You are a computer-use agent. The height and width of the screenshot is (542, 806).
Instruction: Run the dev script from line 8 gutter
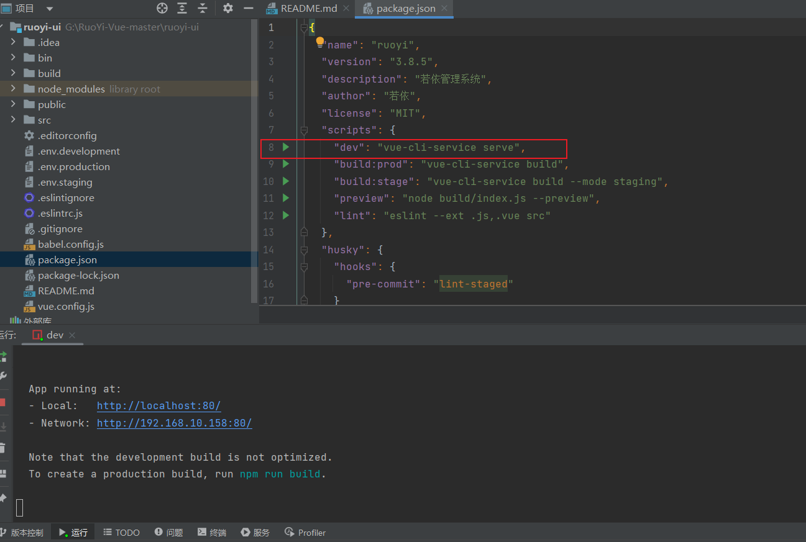[x=286, y=147]
